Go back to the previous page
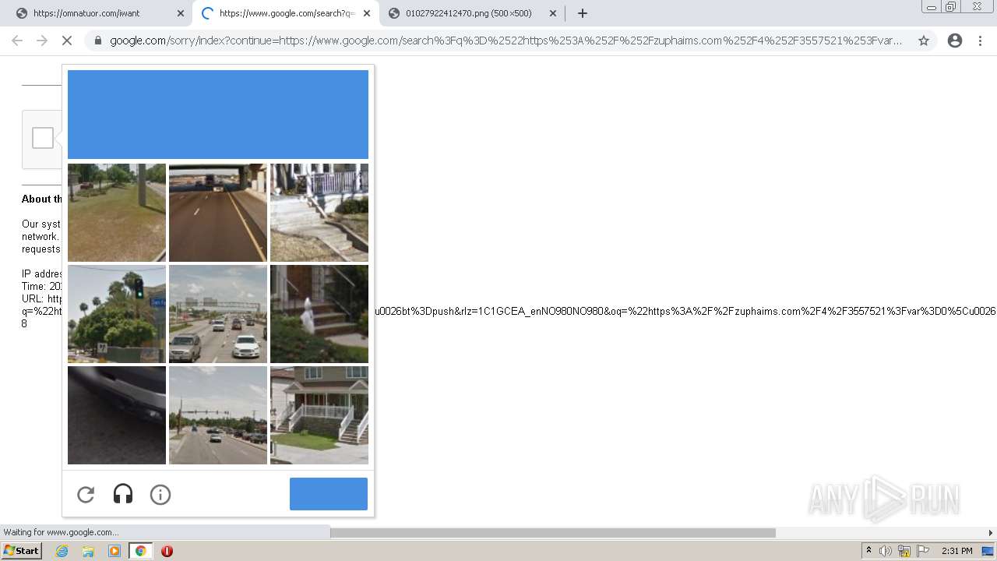 (17, 41)
